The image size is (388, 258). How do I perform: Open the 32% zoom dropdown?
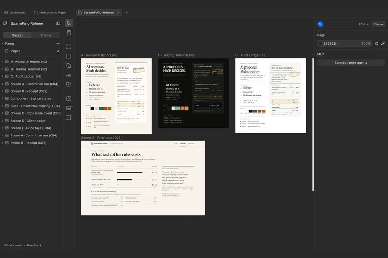point(363,24)
